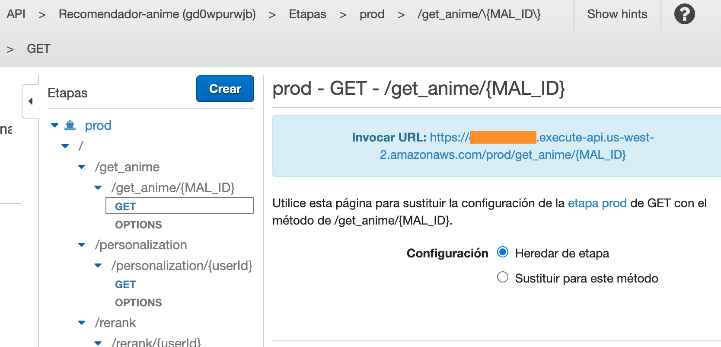Toggle Show hints
The width and height of the screenshot is (721, 347).
click(617, 14)
